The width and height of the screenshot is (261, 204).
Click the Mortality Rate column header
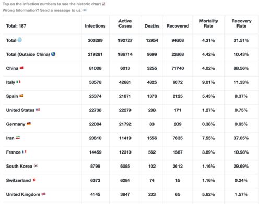[208, 23]
